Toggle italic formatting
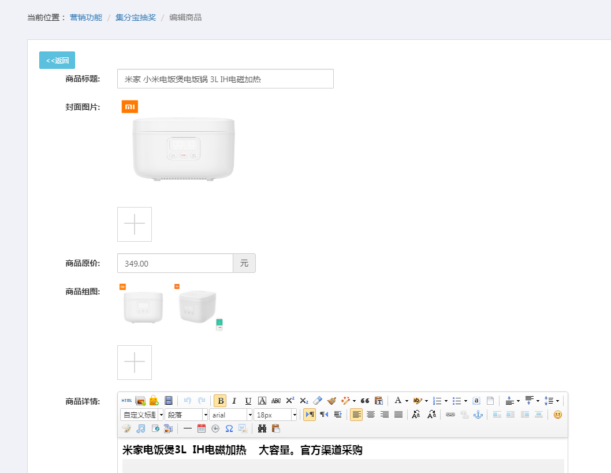This screenshot has height=473, width=611. (234, 401)
